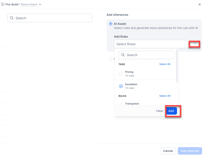Expand the None Intent dropdown chevron
The height and width of the screenshot is (157, 204).
coord(40,4)
